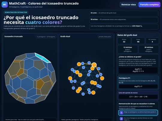Click the Reiniciar vista button
Screen dimensions: 162x121
[128, 4]
